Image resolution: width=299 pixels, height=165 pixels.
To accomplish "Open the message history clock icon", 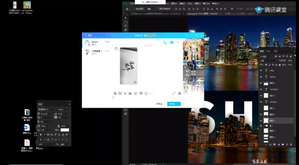I will tap(180, 93).
